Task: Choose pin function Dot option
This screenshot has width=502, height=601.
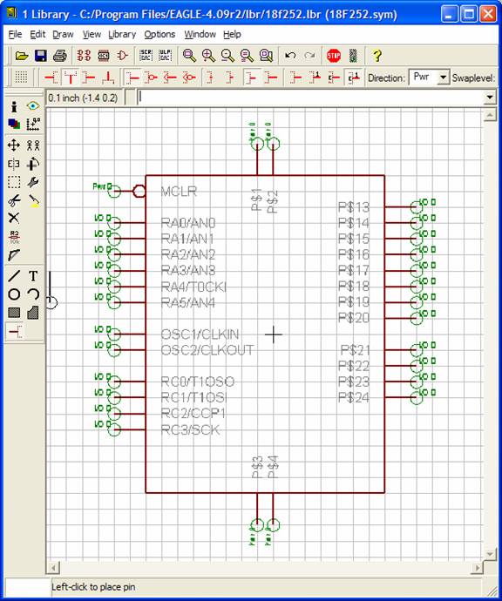Action: 152,78
